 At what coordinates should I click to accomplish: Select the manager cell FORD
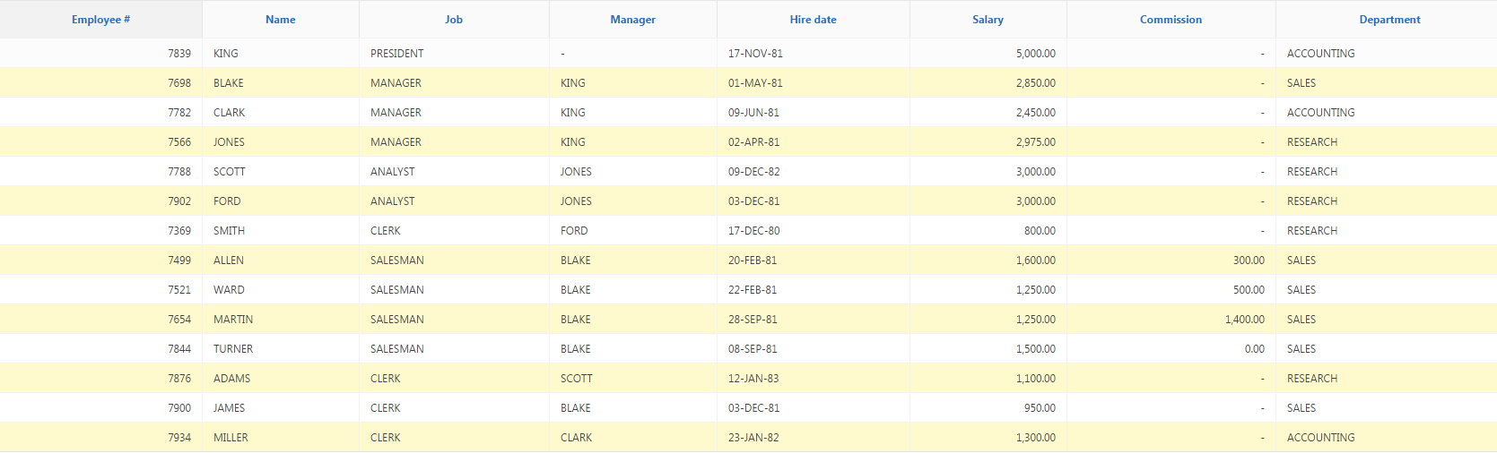pos(574,231)
